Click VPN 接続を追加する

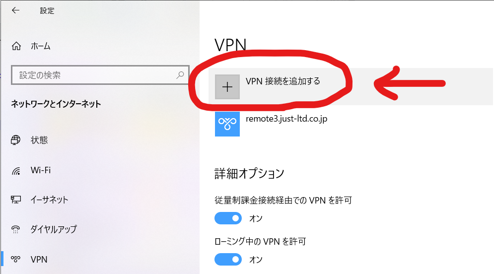pos(282,81)
